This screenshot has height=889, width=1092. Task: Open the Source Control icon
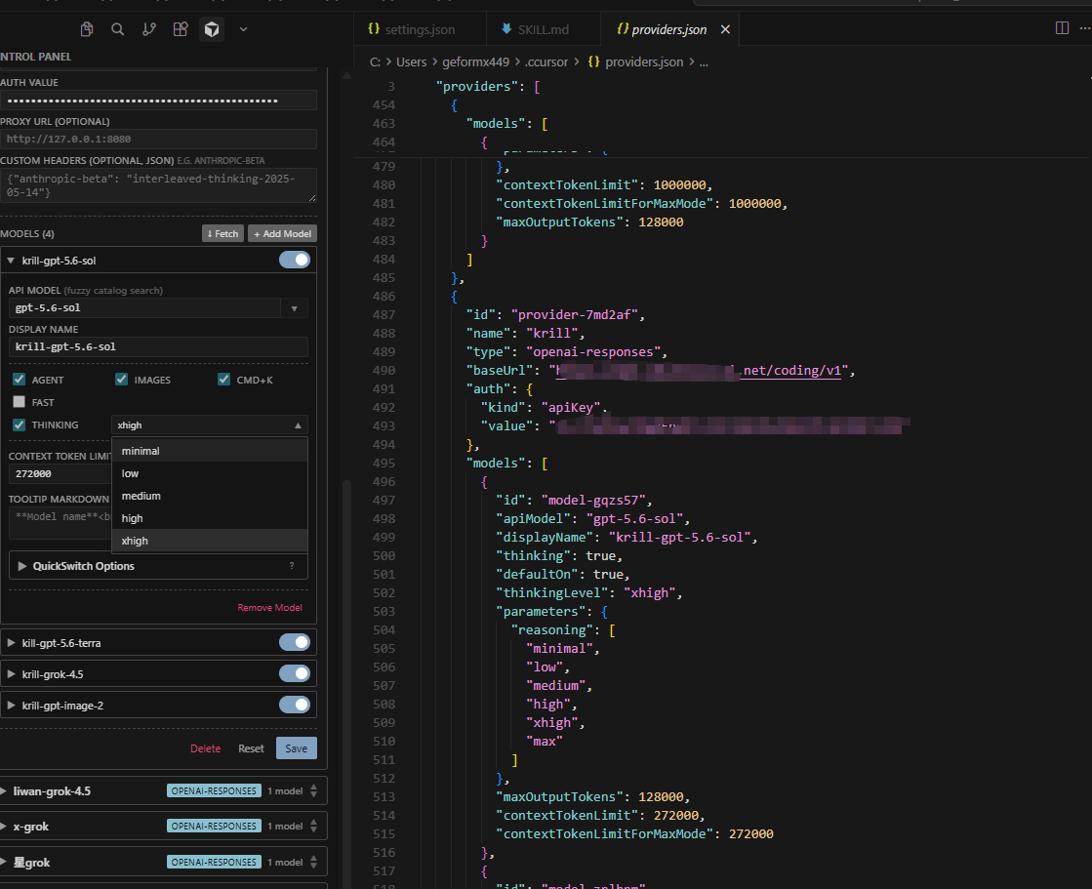149,29
